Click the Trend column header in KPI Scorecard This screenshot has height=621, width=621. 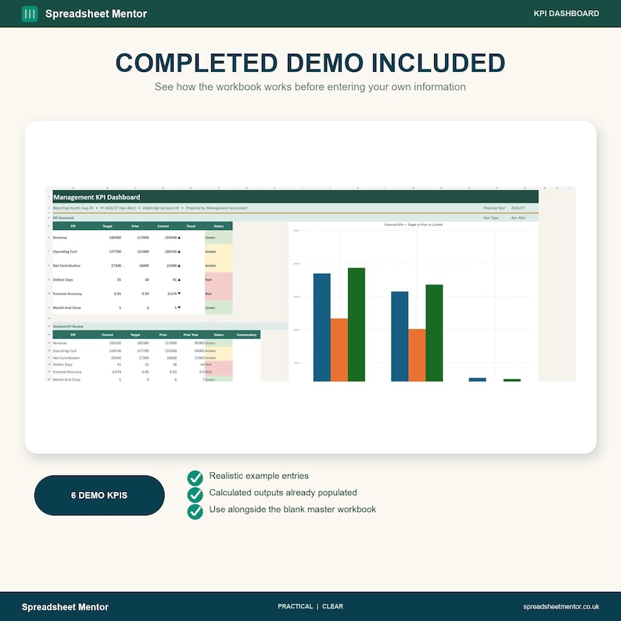pyautogui.click(x=191, y=226)
